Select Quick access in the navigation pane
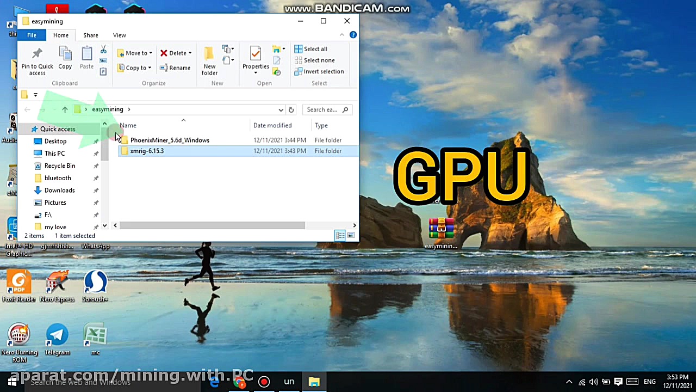Viewport: 696px width, 392px height. (58, 129)
